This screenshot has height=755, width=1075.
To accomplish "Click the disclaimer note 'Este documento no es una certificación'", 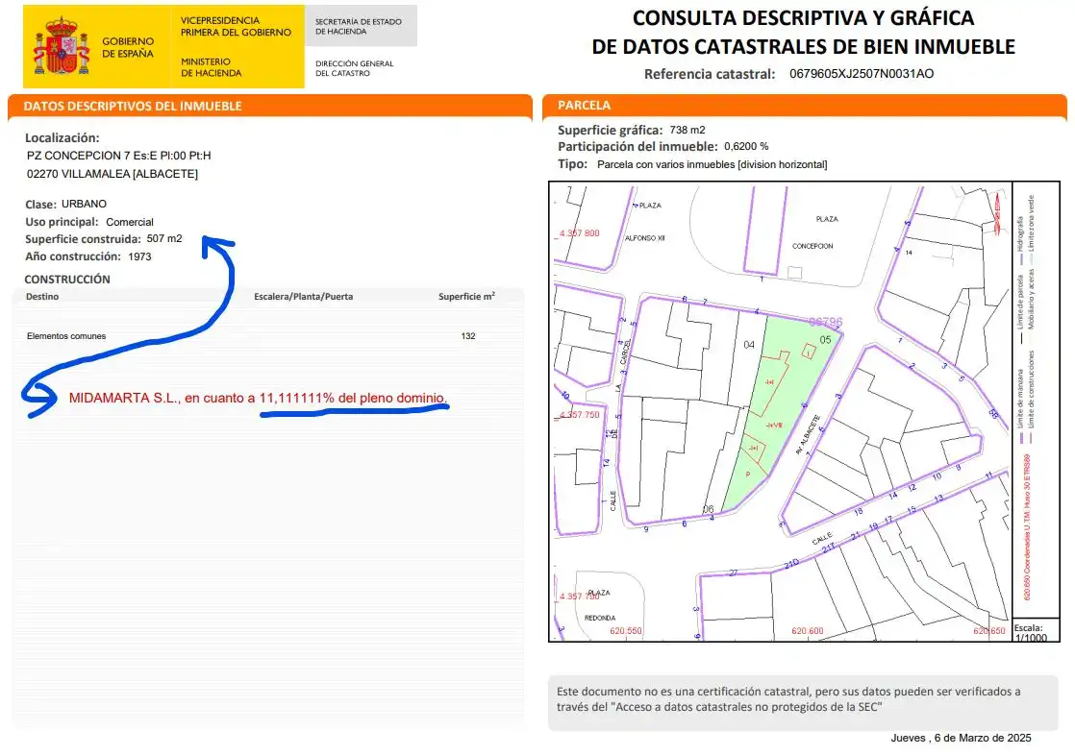I will click(788, 699).
